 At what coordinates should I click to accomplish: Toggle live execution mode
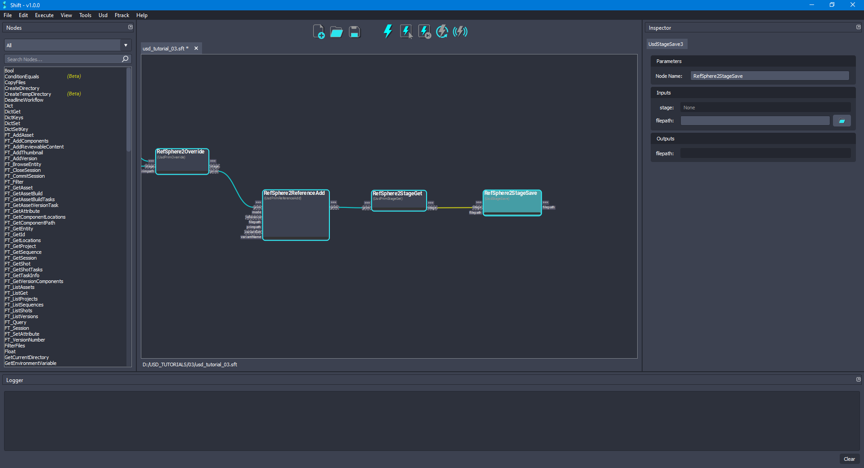(x=460, y=31)
